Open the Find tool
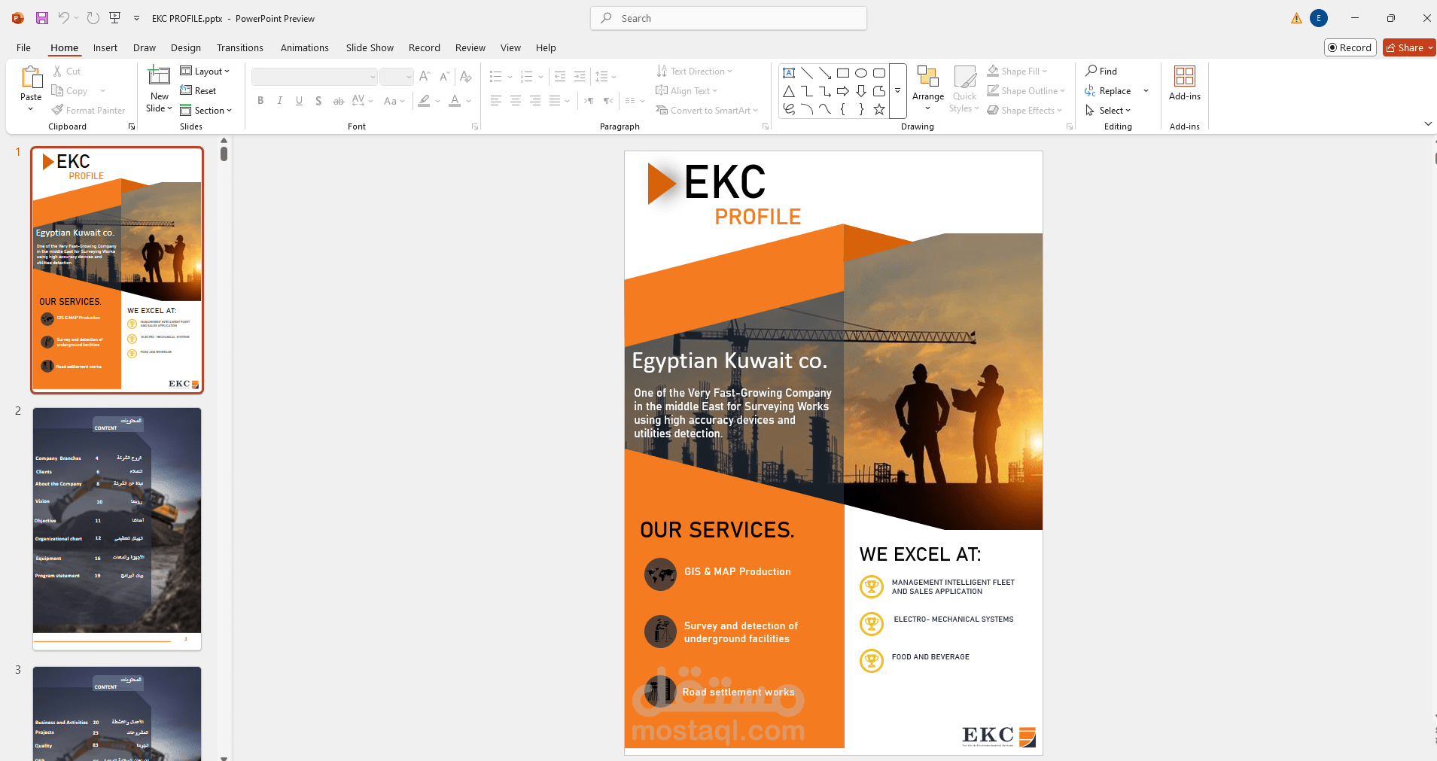The image size is (1437, 761). coord(1102,71)
